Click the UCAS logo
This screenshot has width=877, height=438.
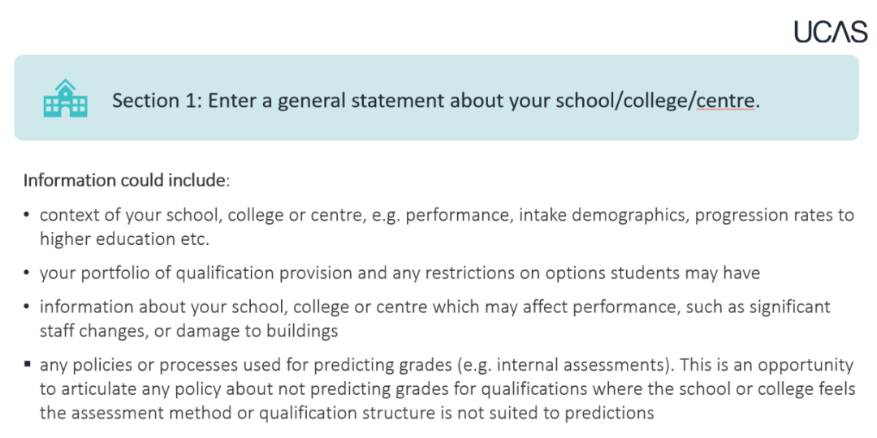point(830,31)
